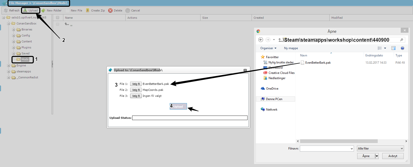Click the search magnifier icon in Åpne dialog
Viewport: 413px width, 167px height.
tap(401, 40)
